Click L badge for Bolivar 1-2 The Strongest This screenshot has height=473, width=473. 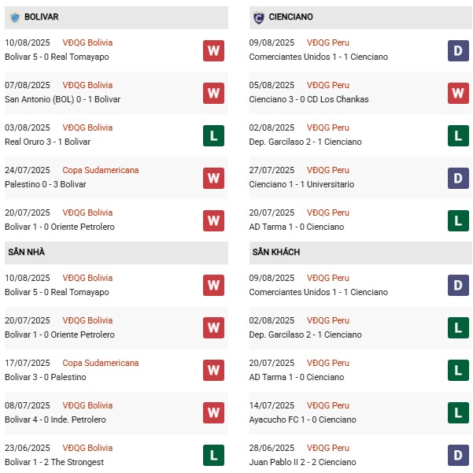tap(213, 456)
